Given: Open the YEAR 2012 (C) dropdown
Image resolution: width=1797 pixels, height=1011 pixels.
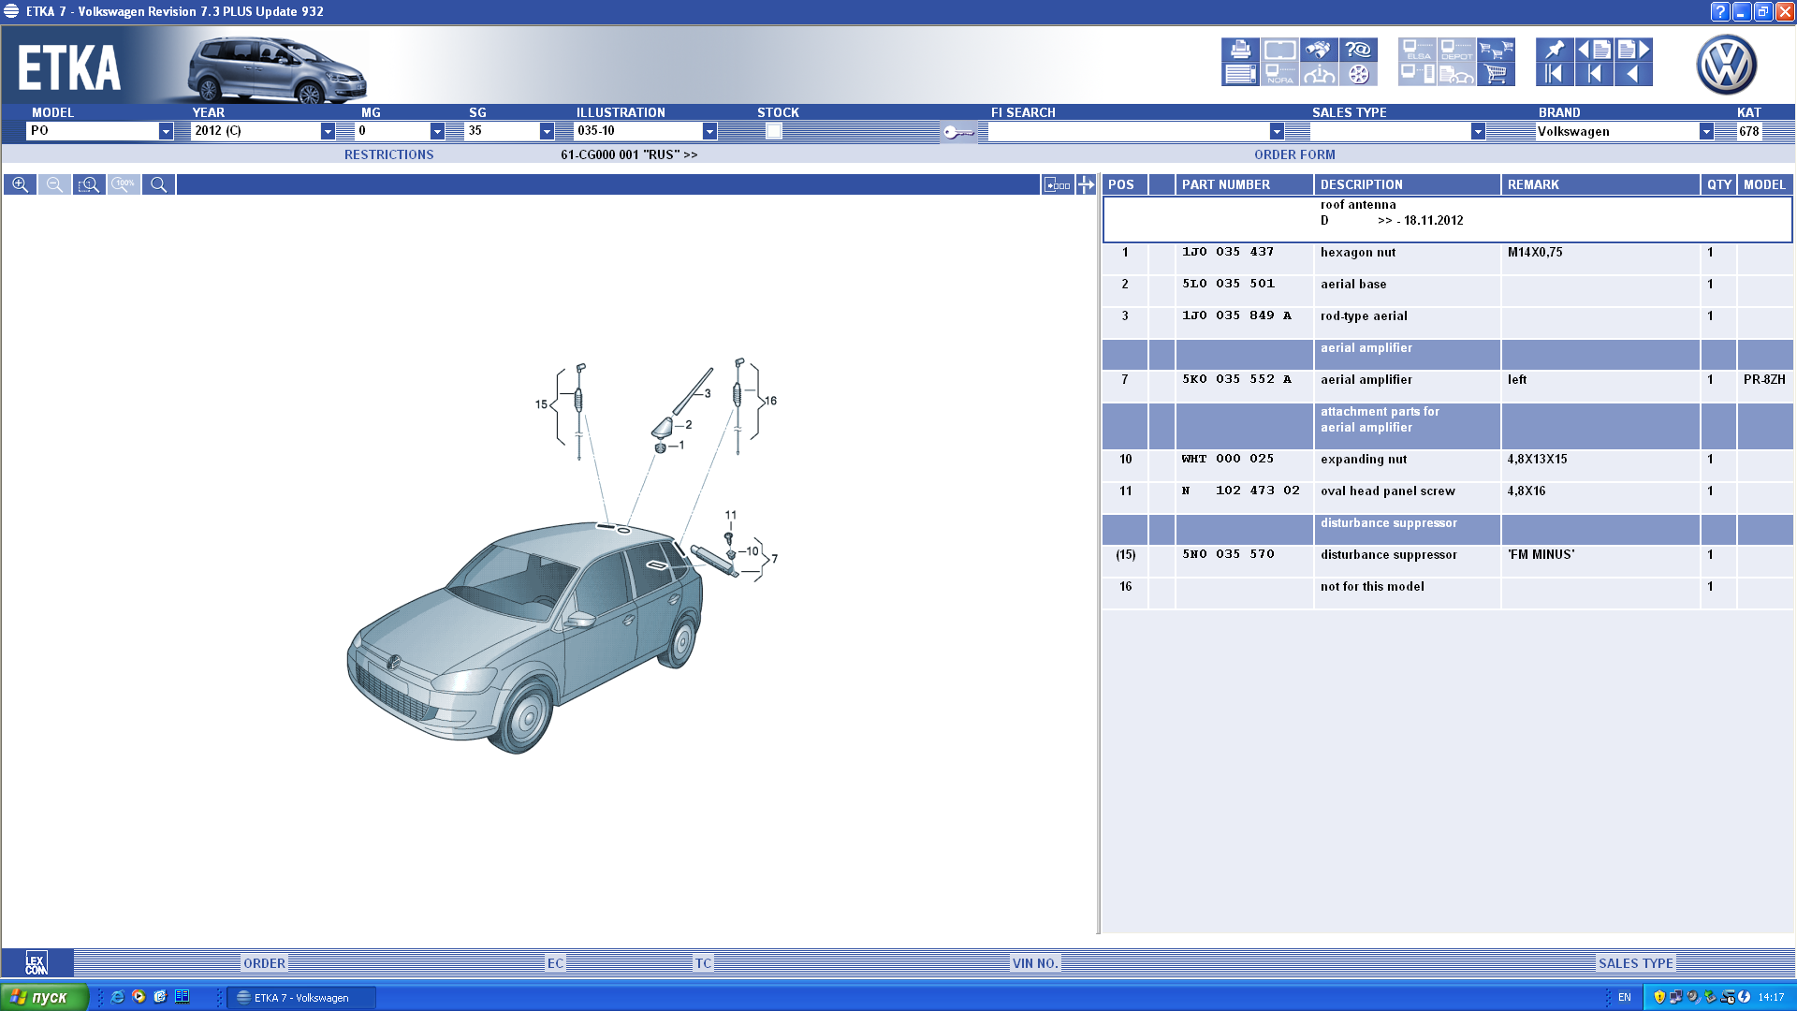Looking at the screenshot, I should (328, 131).
